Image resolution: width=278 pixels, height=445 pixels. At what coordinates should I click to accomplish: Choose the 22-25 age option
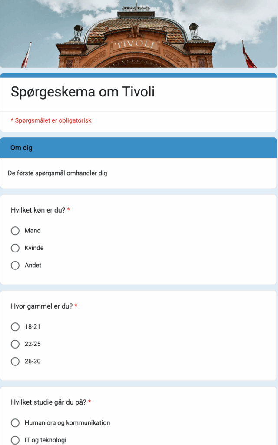tap(15, 344)
